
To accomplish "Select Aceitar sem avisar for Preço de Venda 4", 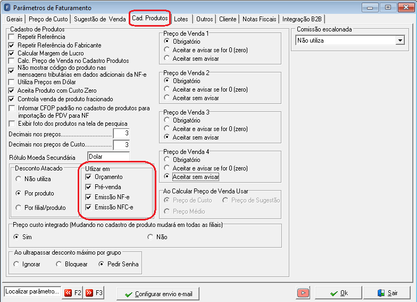I will click(167, 177).
